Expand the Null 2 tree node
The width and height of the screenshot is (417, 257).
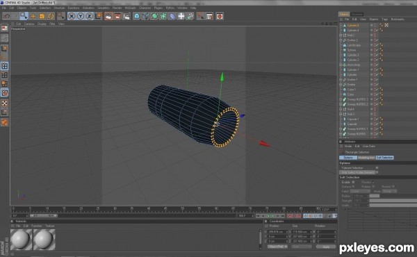341,35
